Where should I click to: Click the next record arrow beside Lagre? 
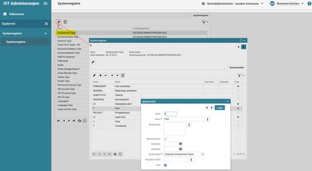tap(211, 107)
